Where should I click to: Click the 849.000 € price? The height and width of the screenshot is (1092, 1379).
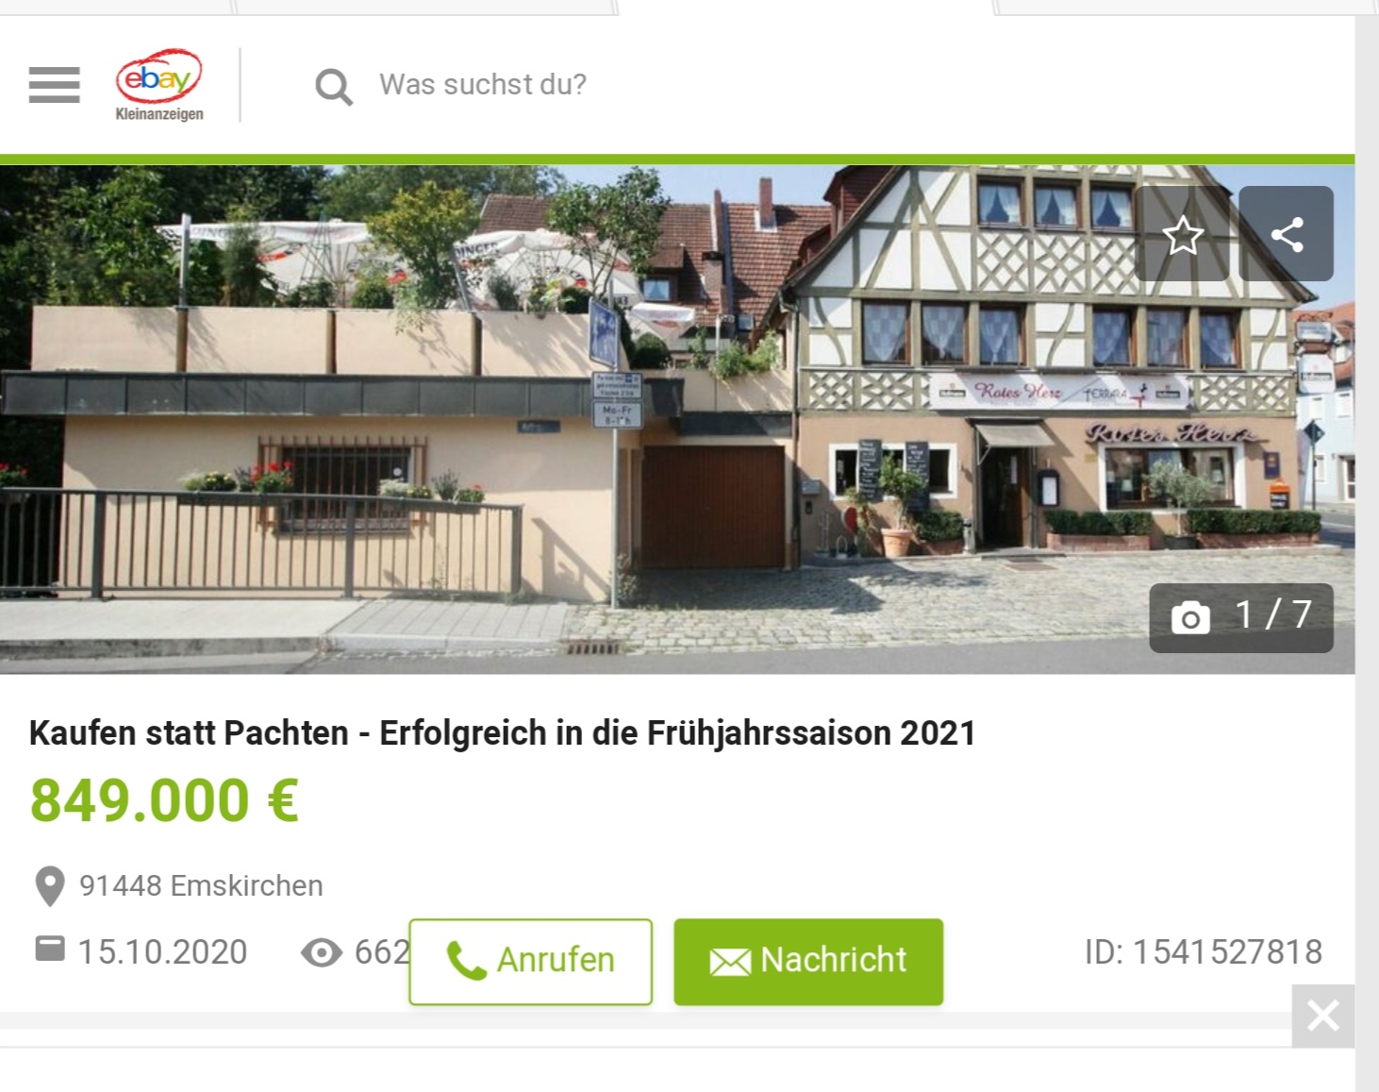(x=164, y=800)
